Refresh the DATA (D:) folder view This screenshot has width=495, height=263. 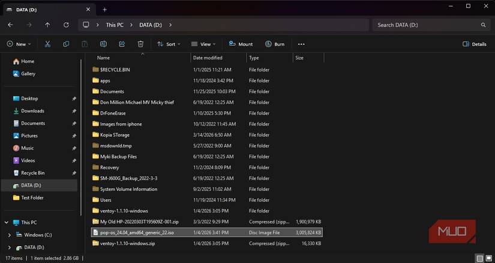[x=66, y=25]
